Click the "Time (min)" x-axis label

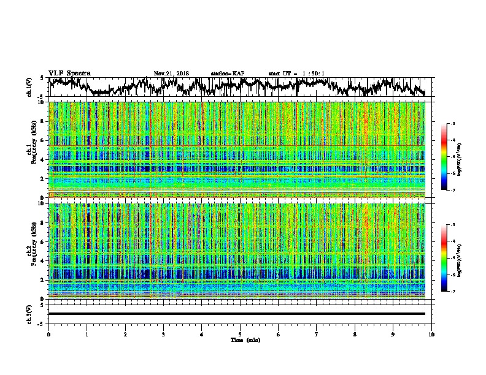click(245, 340)
